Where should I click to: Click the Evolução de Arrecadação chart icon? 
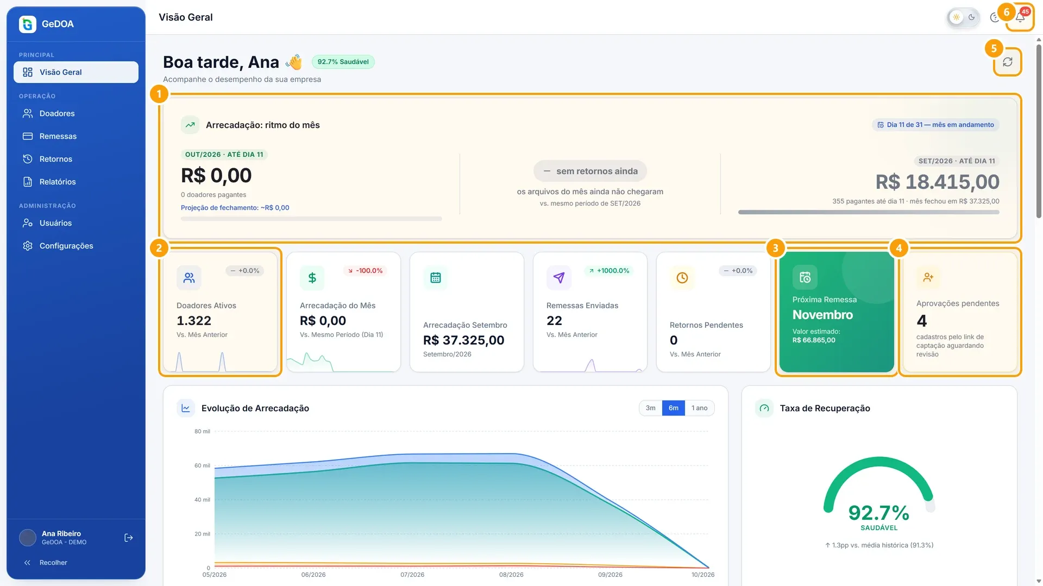[x=186, y=408]
